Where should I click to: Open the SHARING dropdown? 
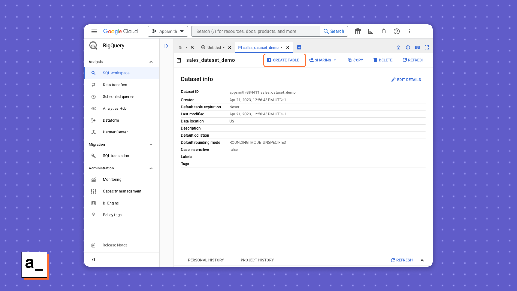click(x=323, y=60)
